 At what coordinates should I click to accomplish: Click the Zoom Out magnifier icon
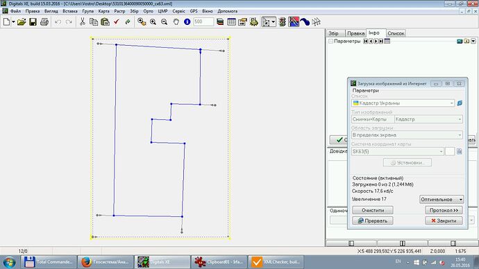[165, 22]
